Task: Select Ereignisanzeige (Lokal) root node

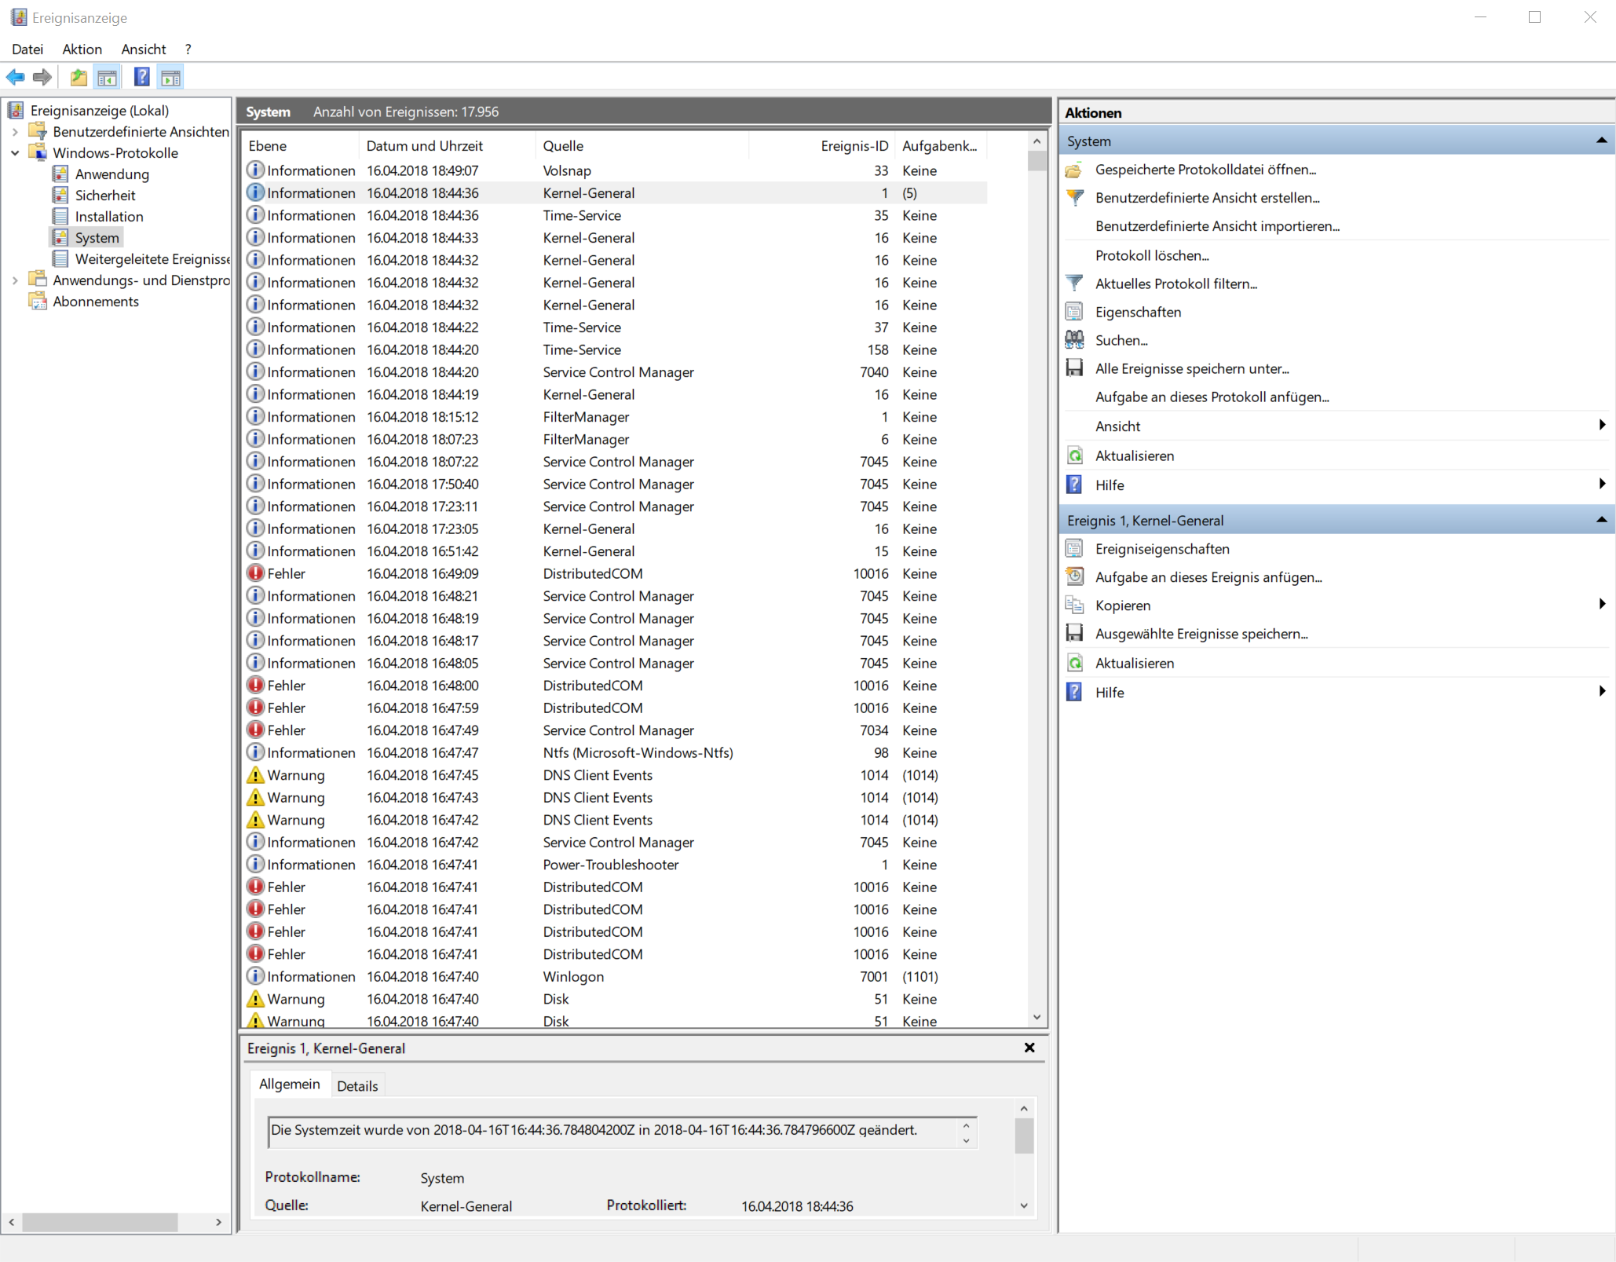Action: click(100, 111)
